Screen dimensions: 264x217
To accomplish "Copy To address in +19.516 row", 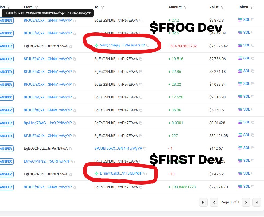I will [141, 59].
